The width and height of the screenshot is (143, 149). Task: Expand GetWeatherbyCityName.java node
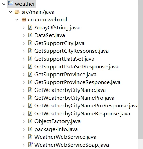tap(24, 90)
